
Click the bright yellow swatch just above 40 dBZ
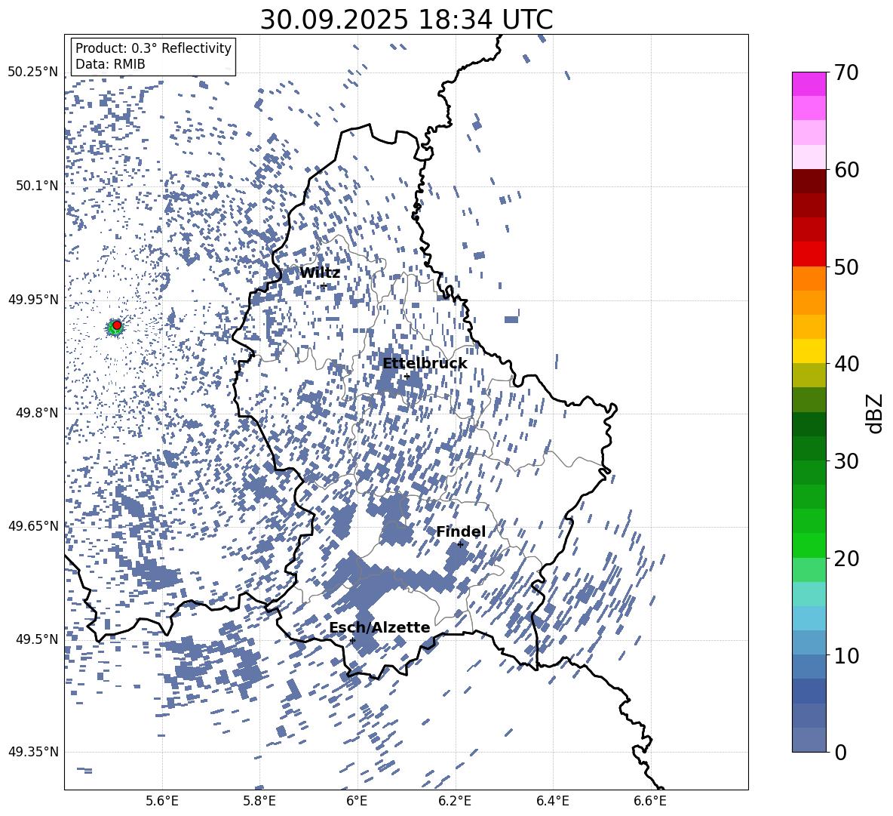point(809,352)
